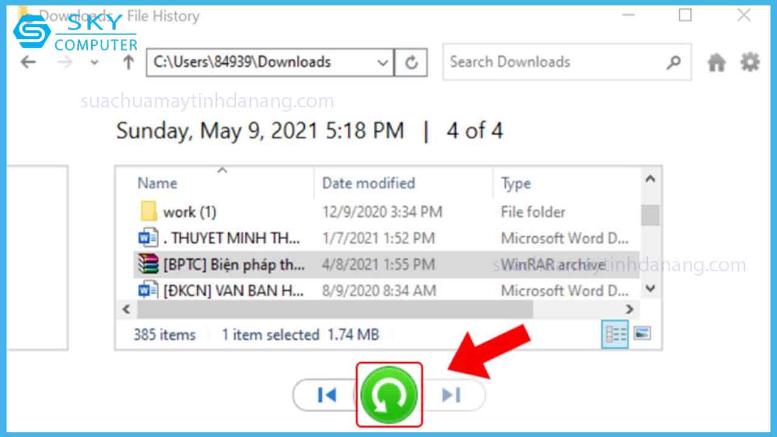Click the vertical scrollbar down arrow
The height and width of the screenshot is (437, 777).
click(650, 289)
